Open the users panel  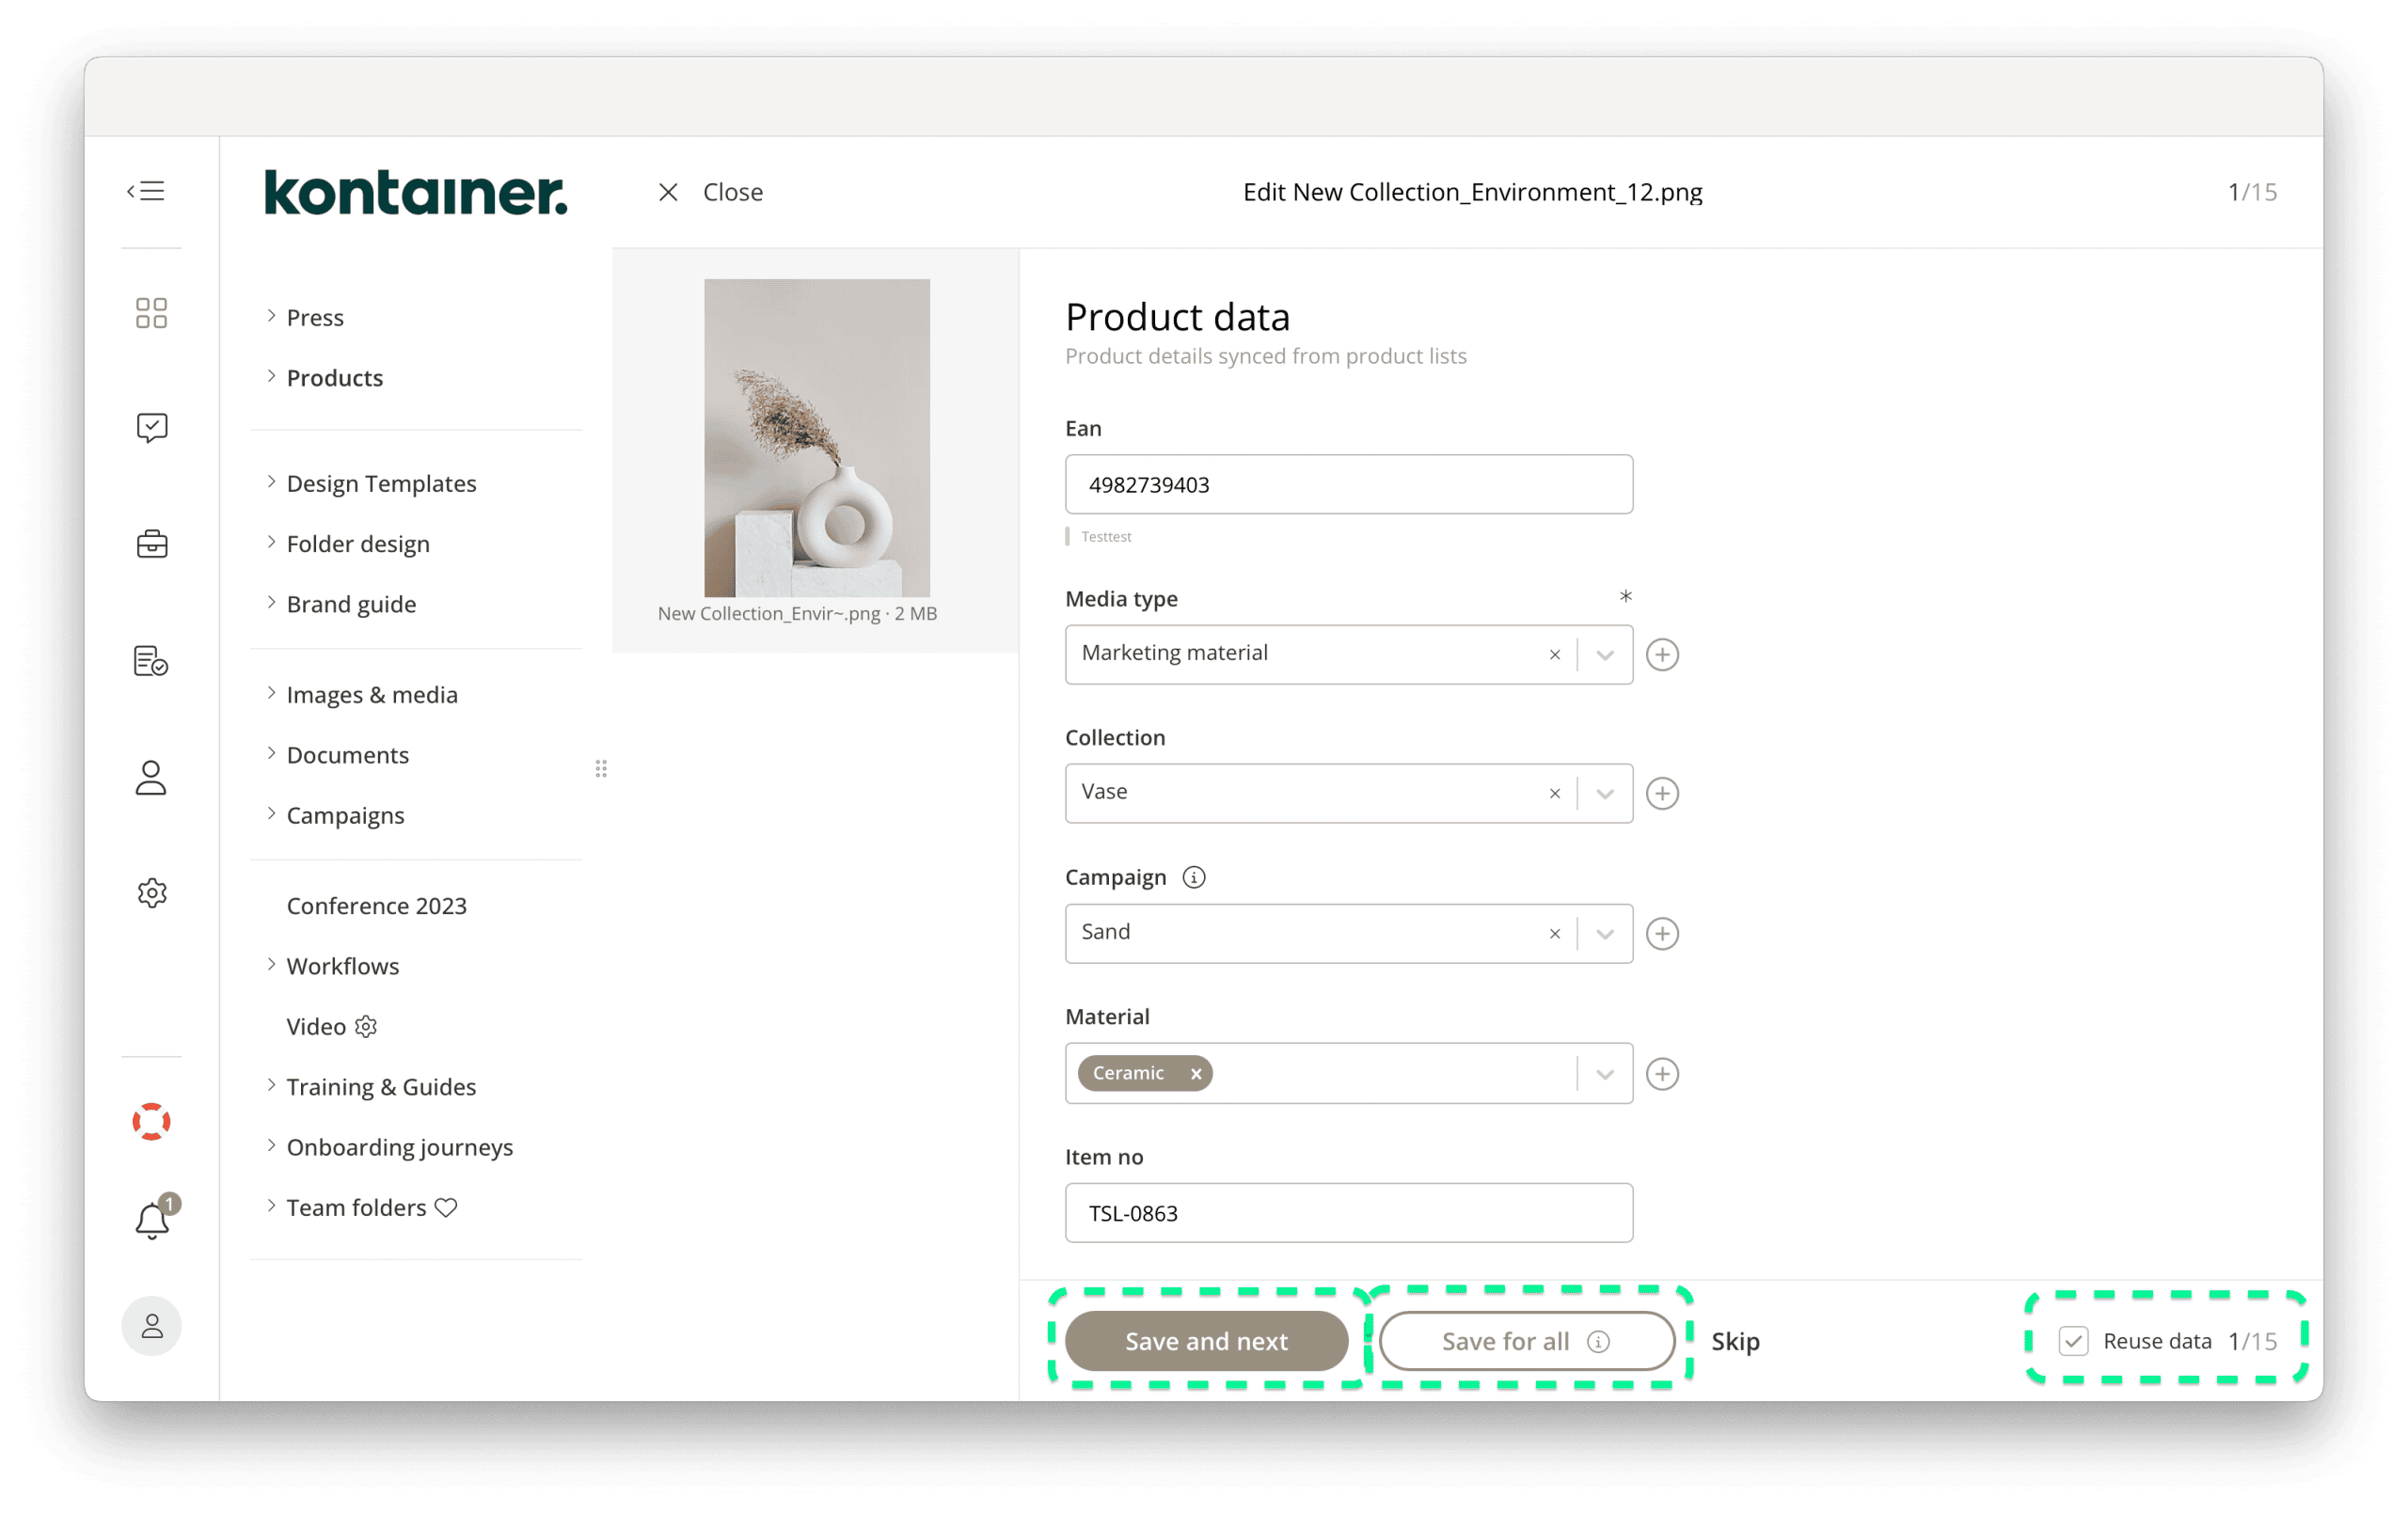(x=151, y=777)
